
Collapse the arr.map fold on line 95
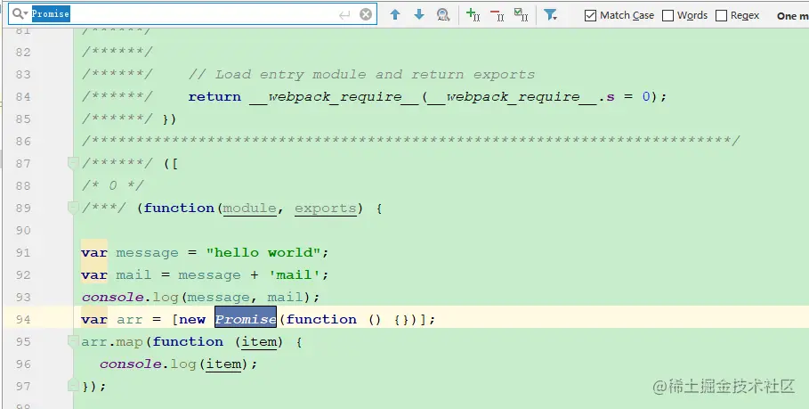(x=73, y=340)
